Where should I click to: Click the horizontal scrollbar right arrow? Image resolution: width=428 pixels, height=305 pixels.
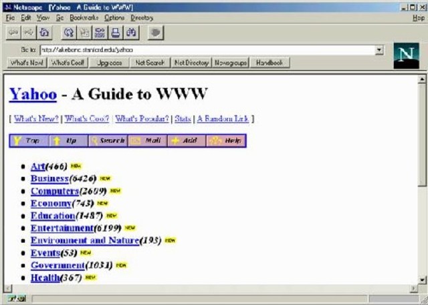click(414, 289)
